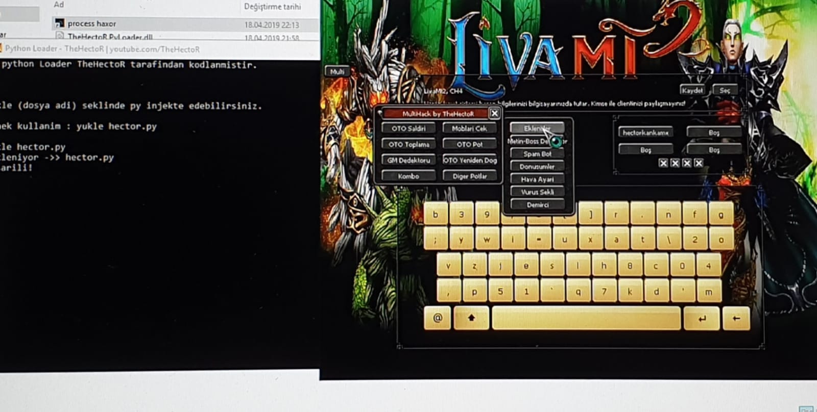Tap the u key

(x=565, y=239)
